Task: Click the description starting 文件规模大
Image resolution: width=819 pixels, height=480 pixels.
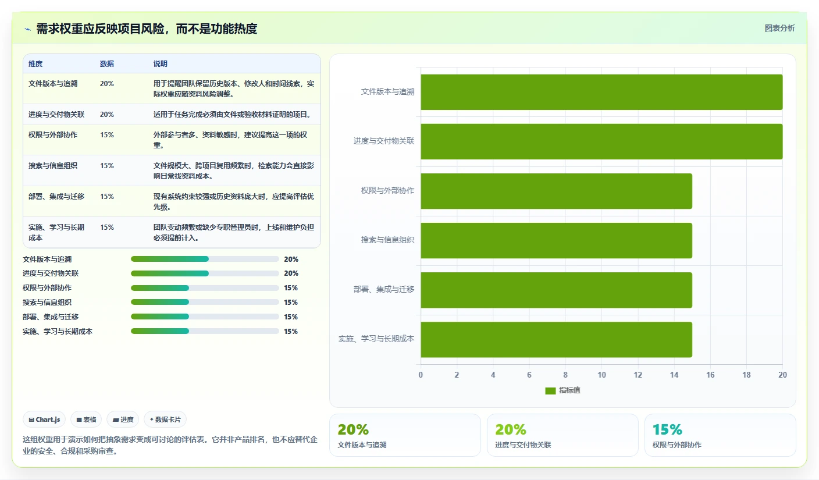Action: click(x=234, y=171)
